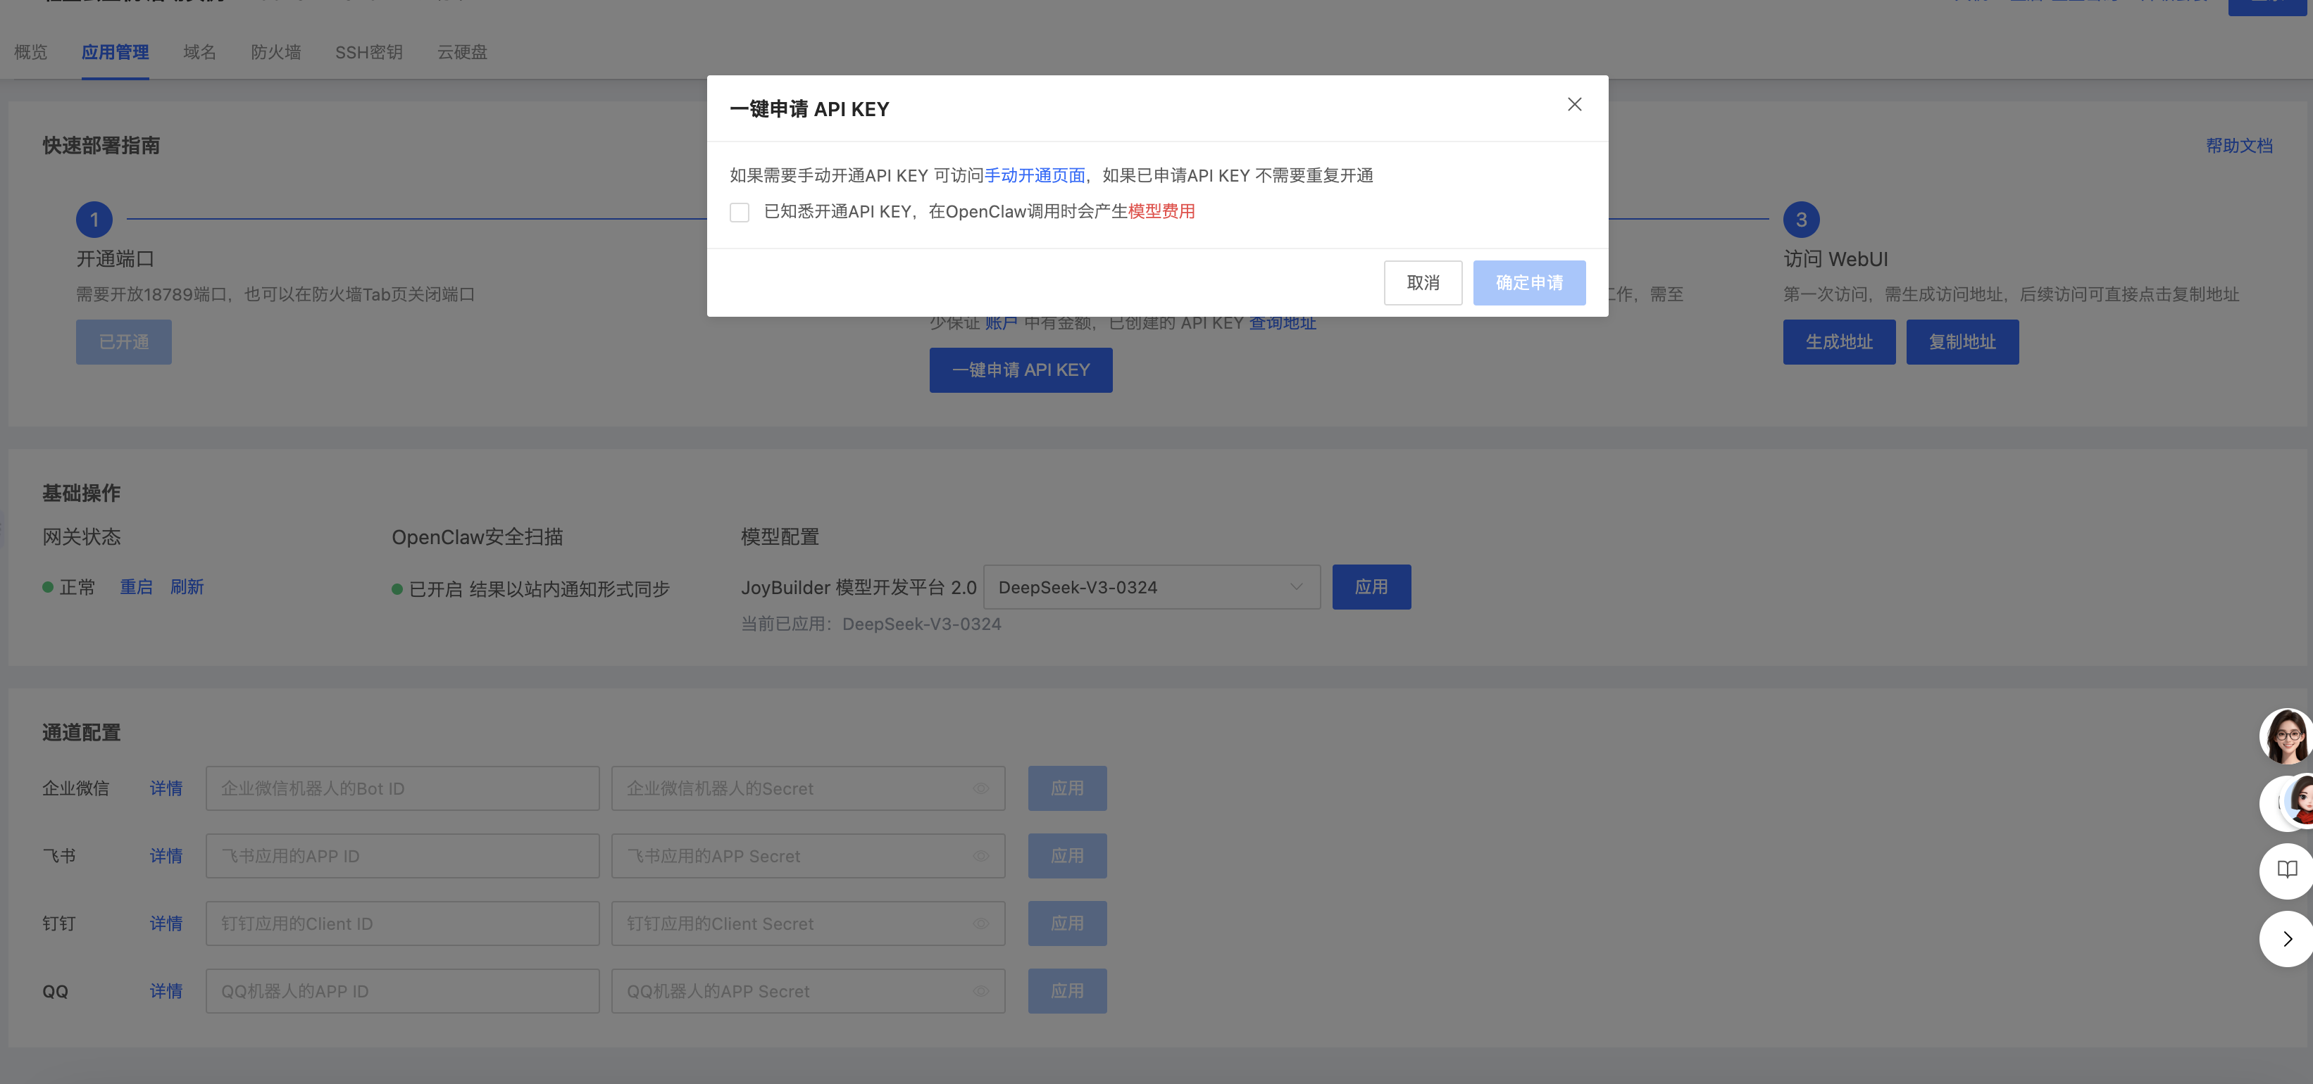Click the 一键申请 API KEY button
This screenshot has width=2313, height=1084.
[1020, 370]
